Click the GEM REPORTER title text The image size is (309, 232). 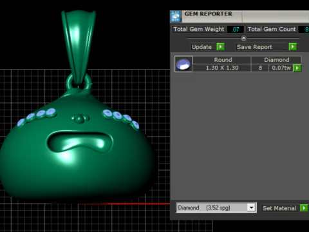tap(208, 14)
